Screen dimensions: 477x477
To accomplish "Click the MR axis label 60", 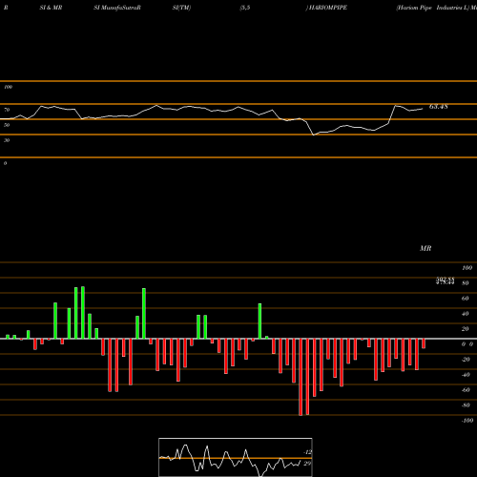I will coord(466,299).
